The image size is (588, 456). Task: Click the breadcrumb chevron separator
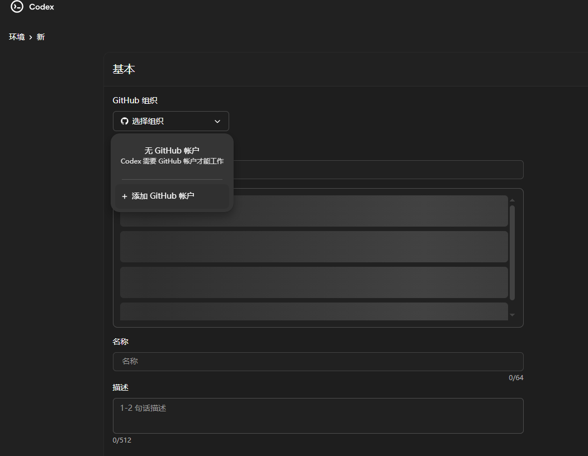coord(31,37)
